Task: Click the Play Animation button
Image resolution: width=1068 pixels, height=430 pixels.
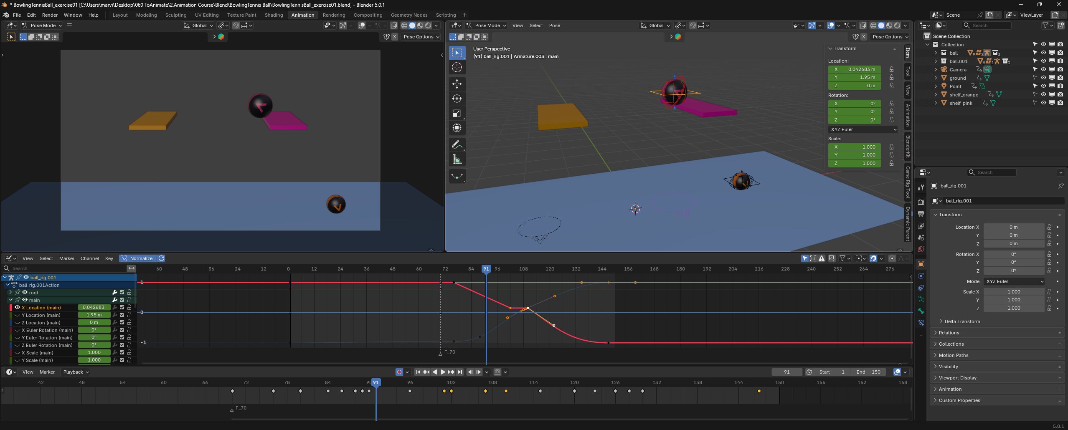Action: click(443, 372)
